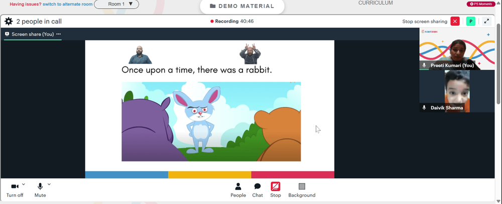Image resolution: width=502 pixels, height=204 pixels.
Task: Expand call to fullscreen
Action: 486,21
